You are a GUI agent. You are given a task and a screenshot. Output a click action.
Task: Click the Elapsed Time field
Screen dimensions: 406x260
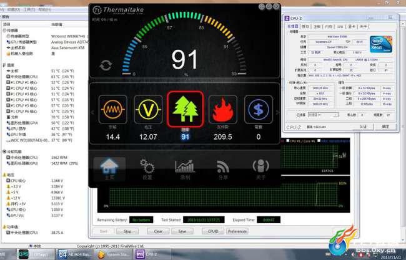coord(269,220)
